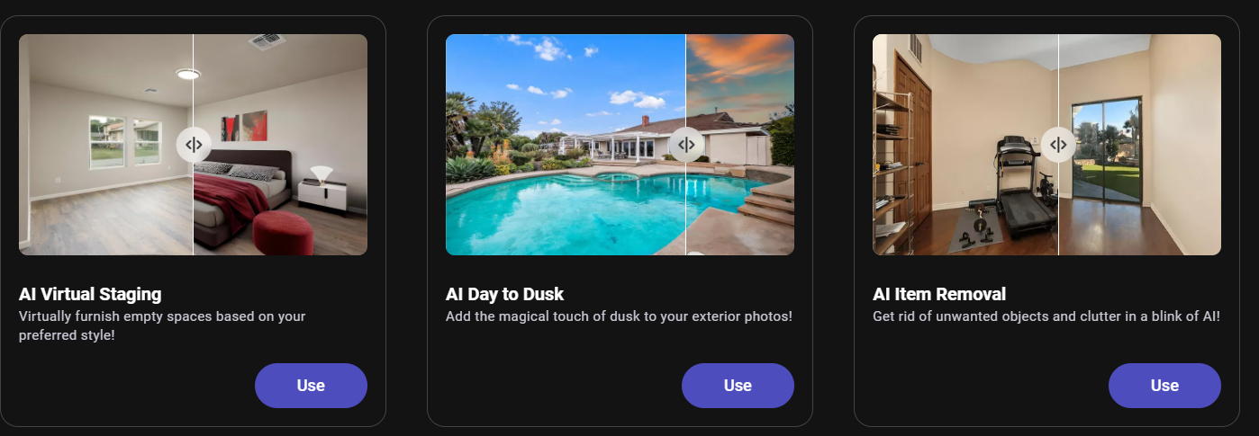Open the AI Day to Dusk heading

(x=504, y=294)
